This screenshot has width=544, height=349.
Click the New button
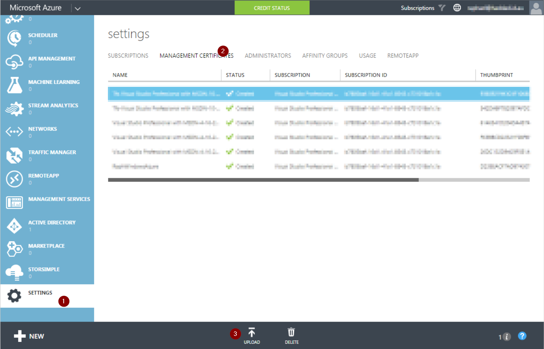click(x=29, y=336)
